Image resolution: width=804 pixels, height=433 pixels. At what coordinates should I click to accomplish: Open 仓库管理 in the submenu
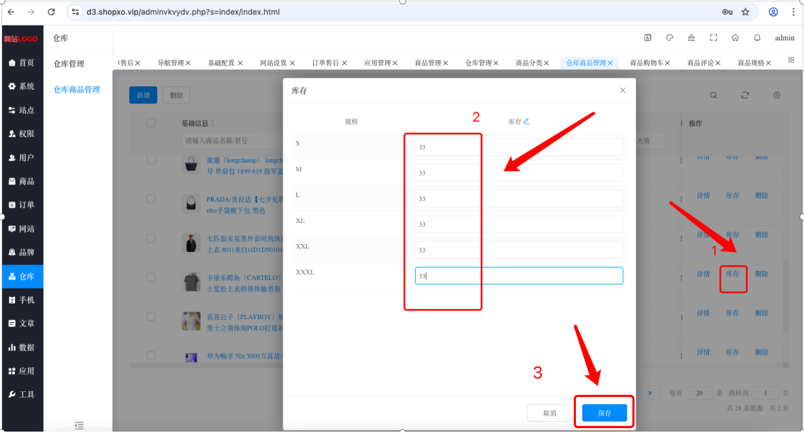(x=69, y=64)
